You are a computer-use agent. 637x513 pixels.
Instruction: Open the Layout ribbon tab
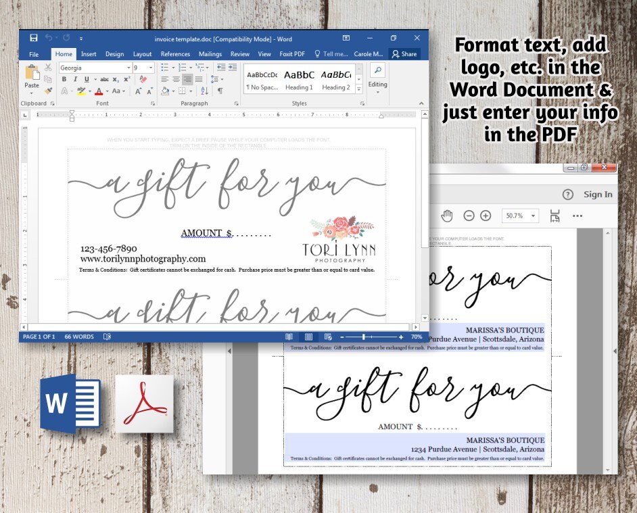coord(142,54)
